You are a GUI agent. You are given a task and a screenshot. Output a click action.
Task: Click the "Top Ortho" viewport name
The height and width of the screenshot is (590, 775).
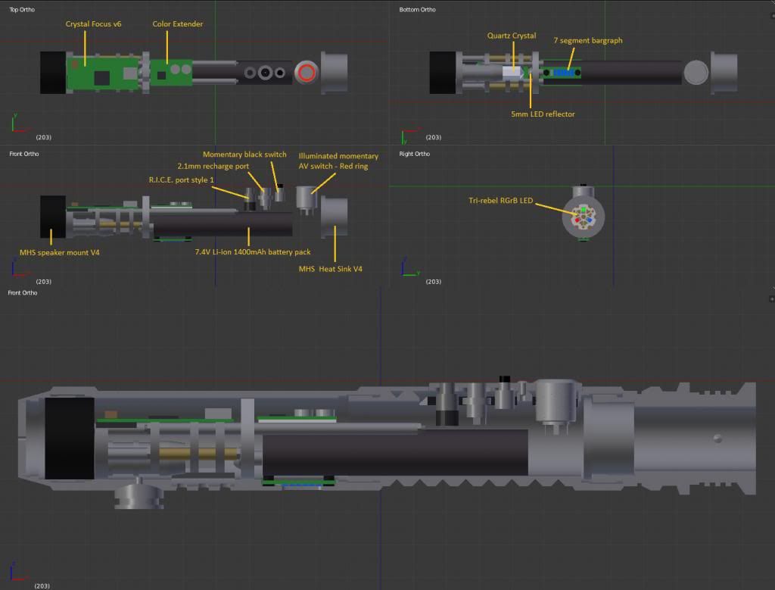click(21, 10)
